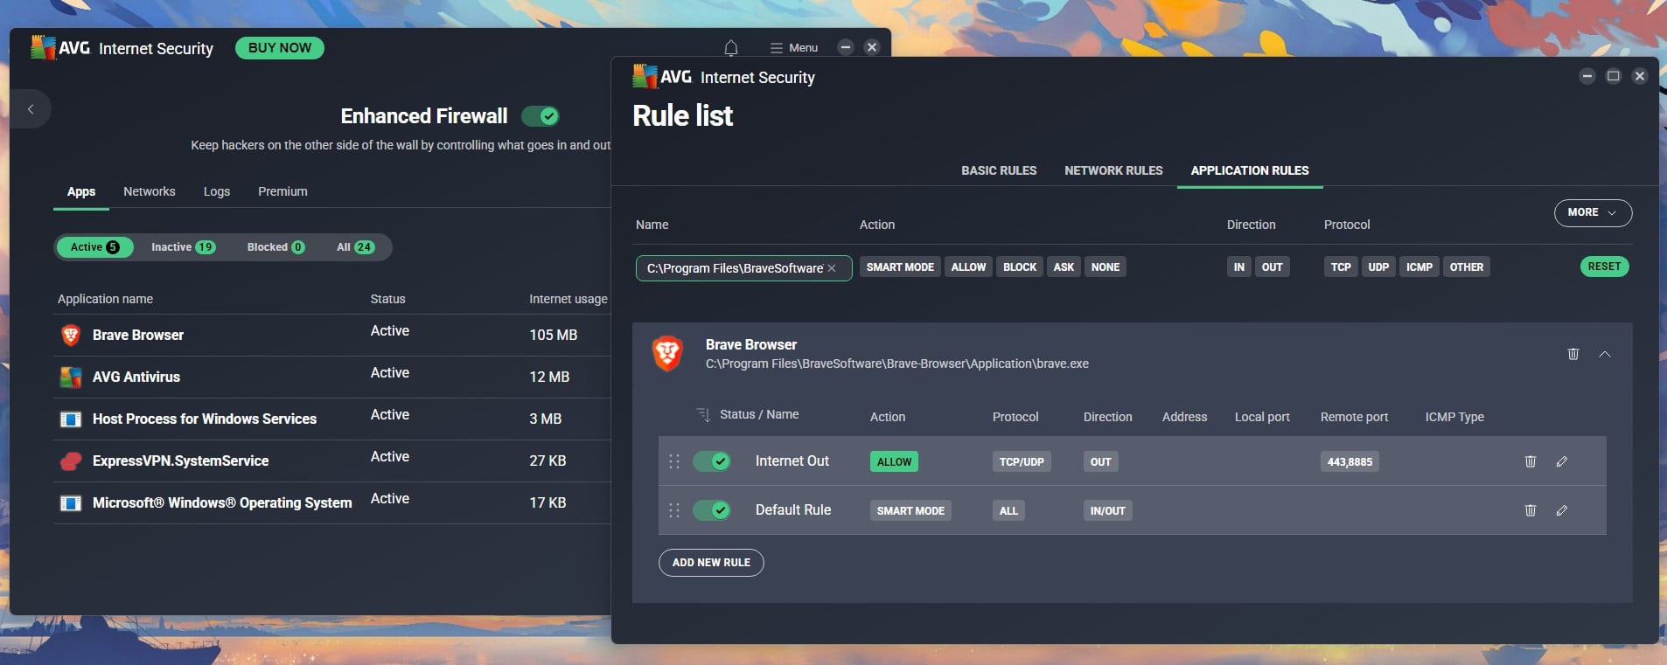Screen dimensions: 1667x665
Task: Filter rules by TCP protocol
Action: 1341,267
